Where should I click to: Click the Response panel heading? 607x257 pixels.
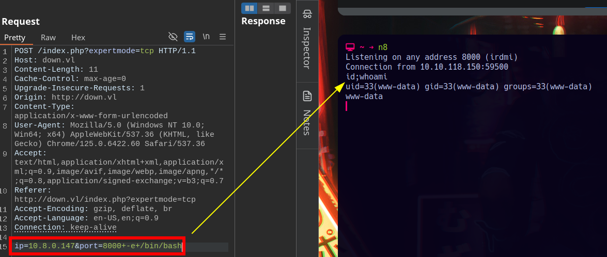tap(263, 21)
